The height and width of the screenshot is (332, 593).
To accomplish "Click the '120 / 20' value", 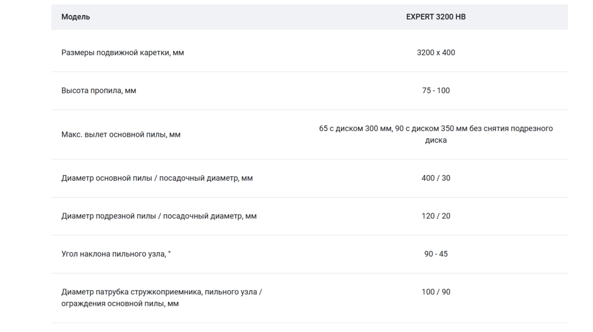I will tap(435, 216).
